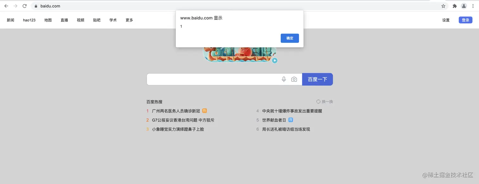Expand the 更多 nav menu
479x184 pixels.
click(129, 20)
